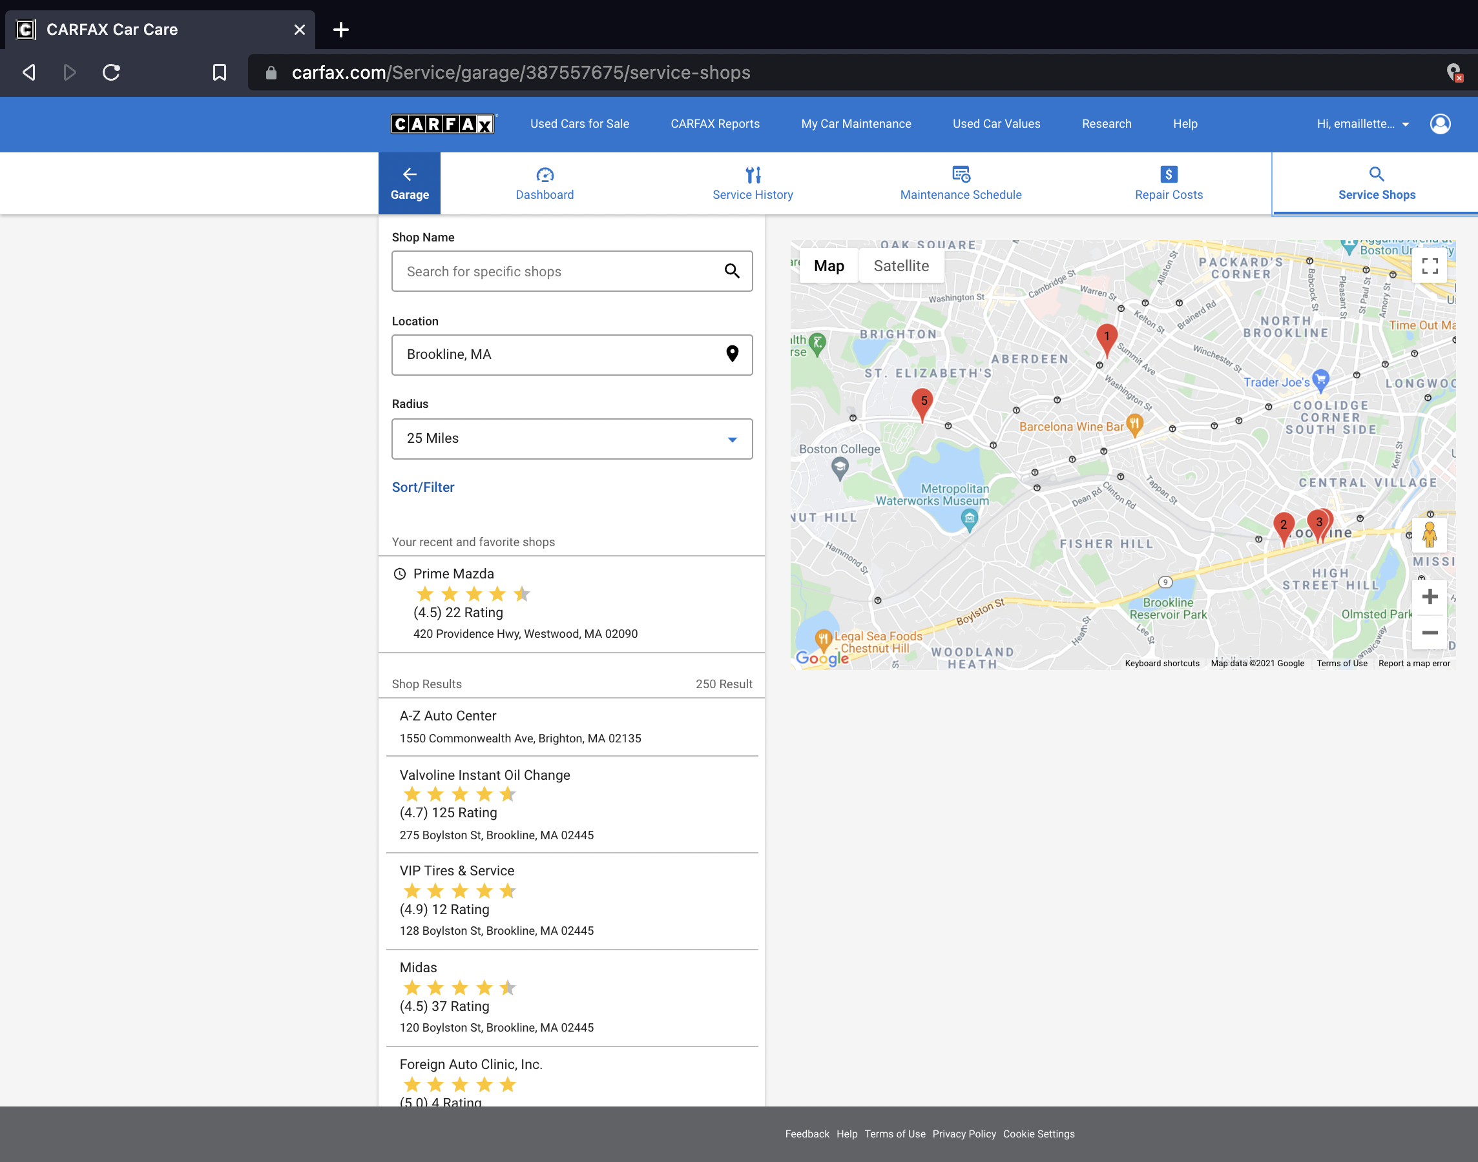This screenshot has width=1478, height=1162.
Task: Switch map to Satellite view
Action: pos(900,265)
